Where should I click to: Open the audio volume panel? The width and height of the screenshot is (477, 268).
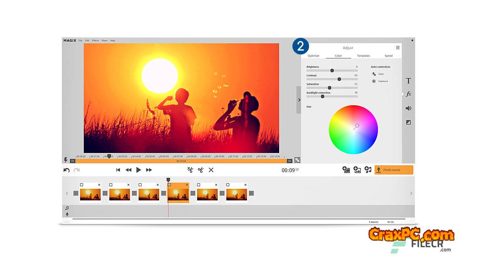coord(408,108)
